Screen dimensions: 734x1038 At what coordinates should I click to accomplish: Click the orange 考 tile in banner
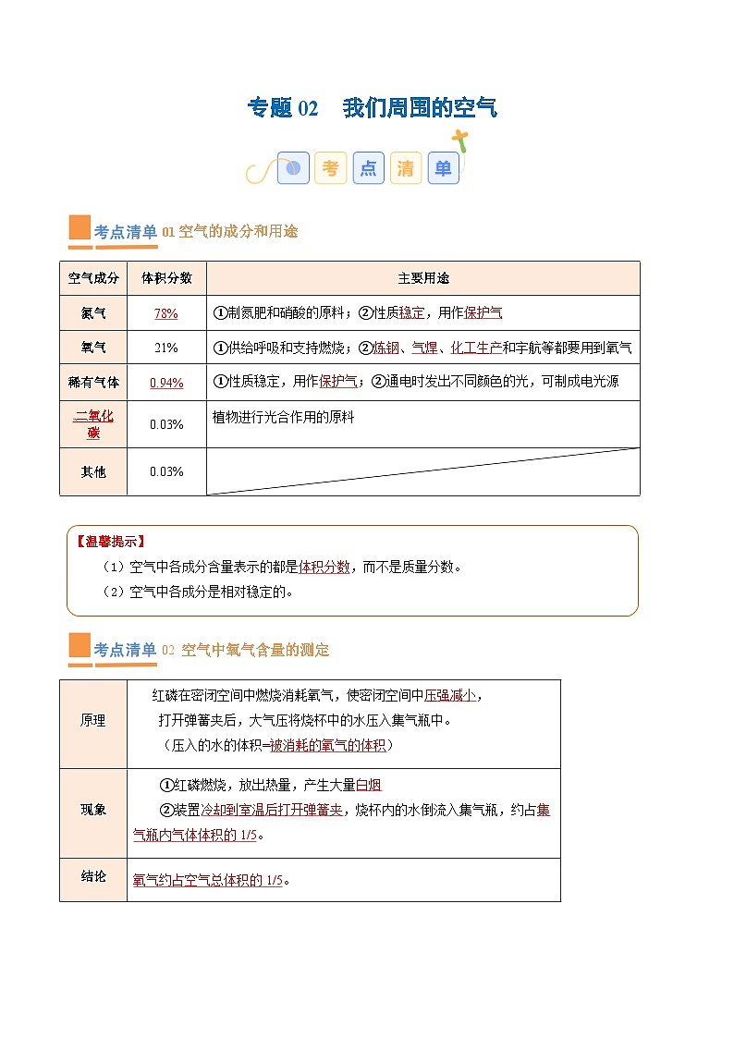click(x=330, y=168)
